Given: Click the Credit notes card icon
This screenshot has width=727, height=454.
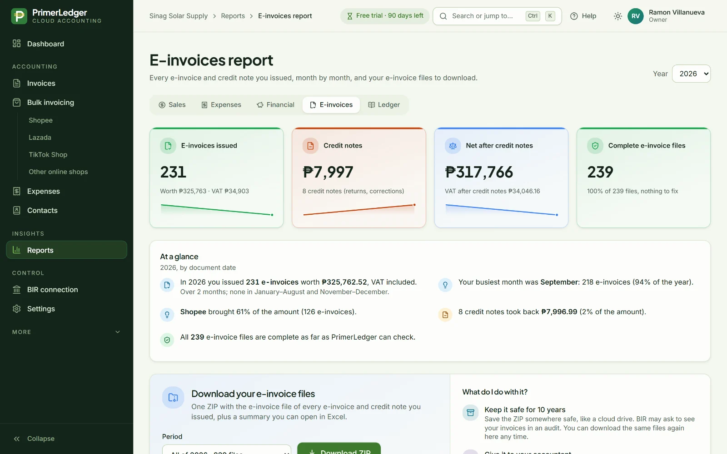Looking at the screenshot, I should tap(310, 146).
